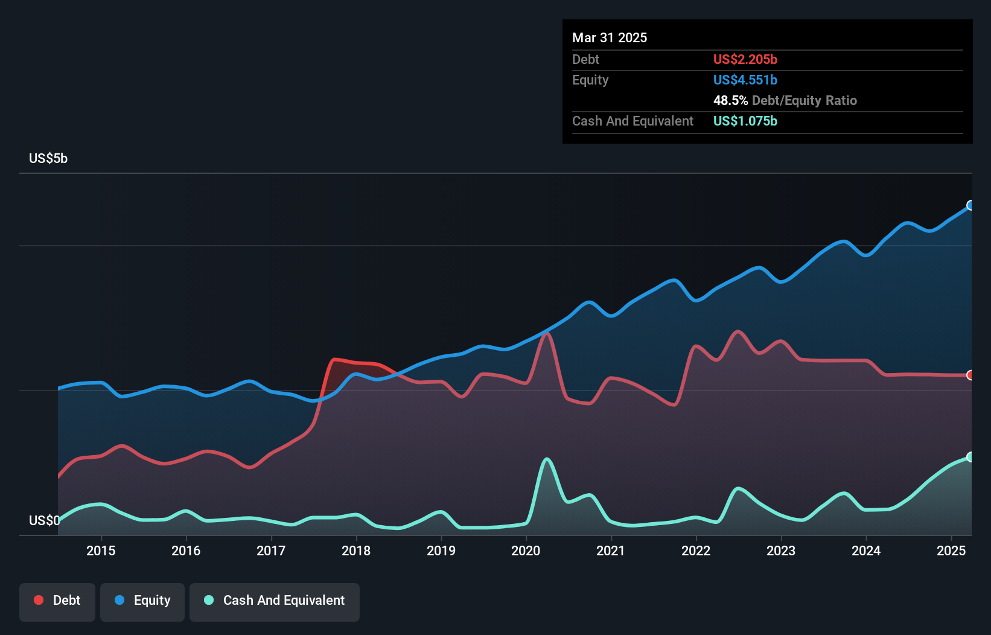The image size is (991, 635).
Task: Click the 2018 x-axis label
Action: [356, 550]
